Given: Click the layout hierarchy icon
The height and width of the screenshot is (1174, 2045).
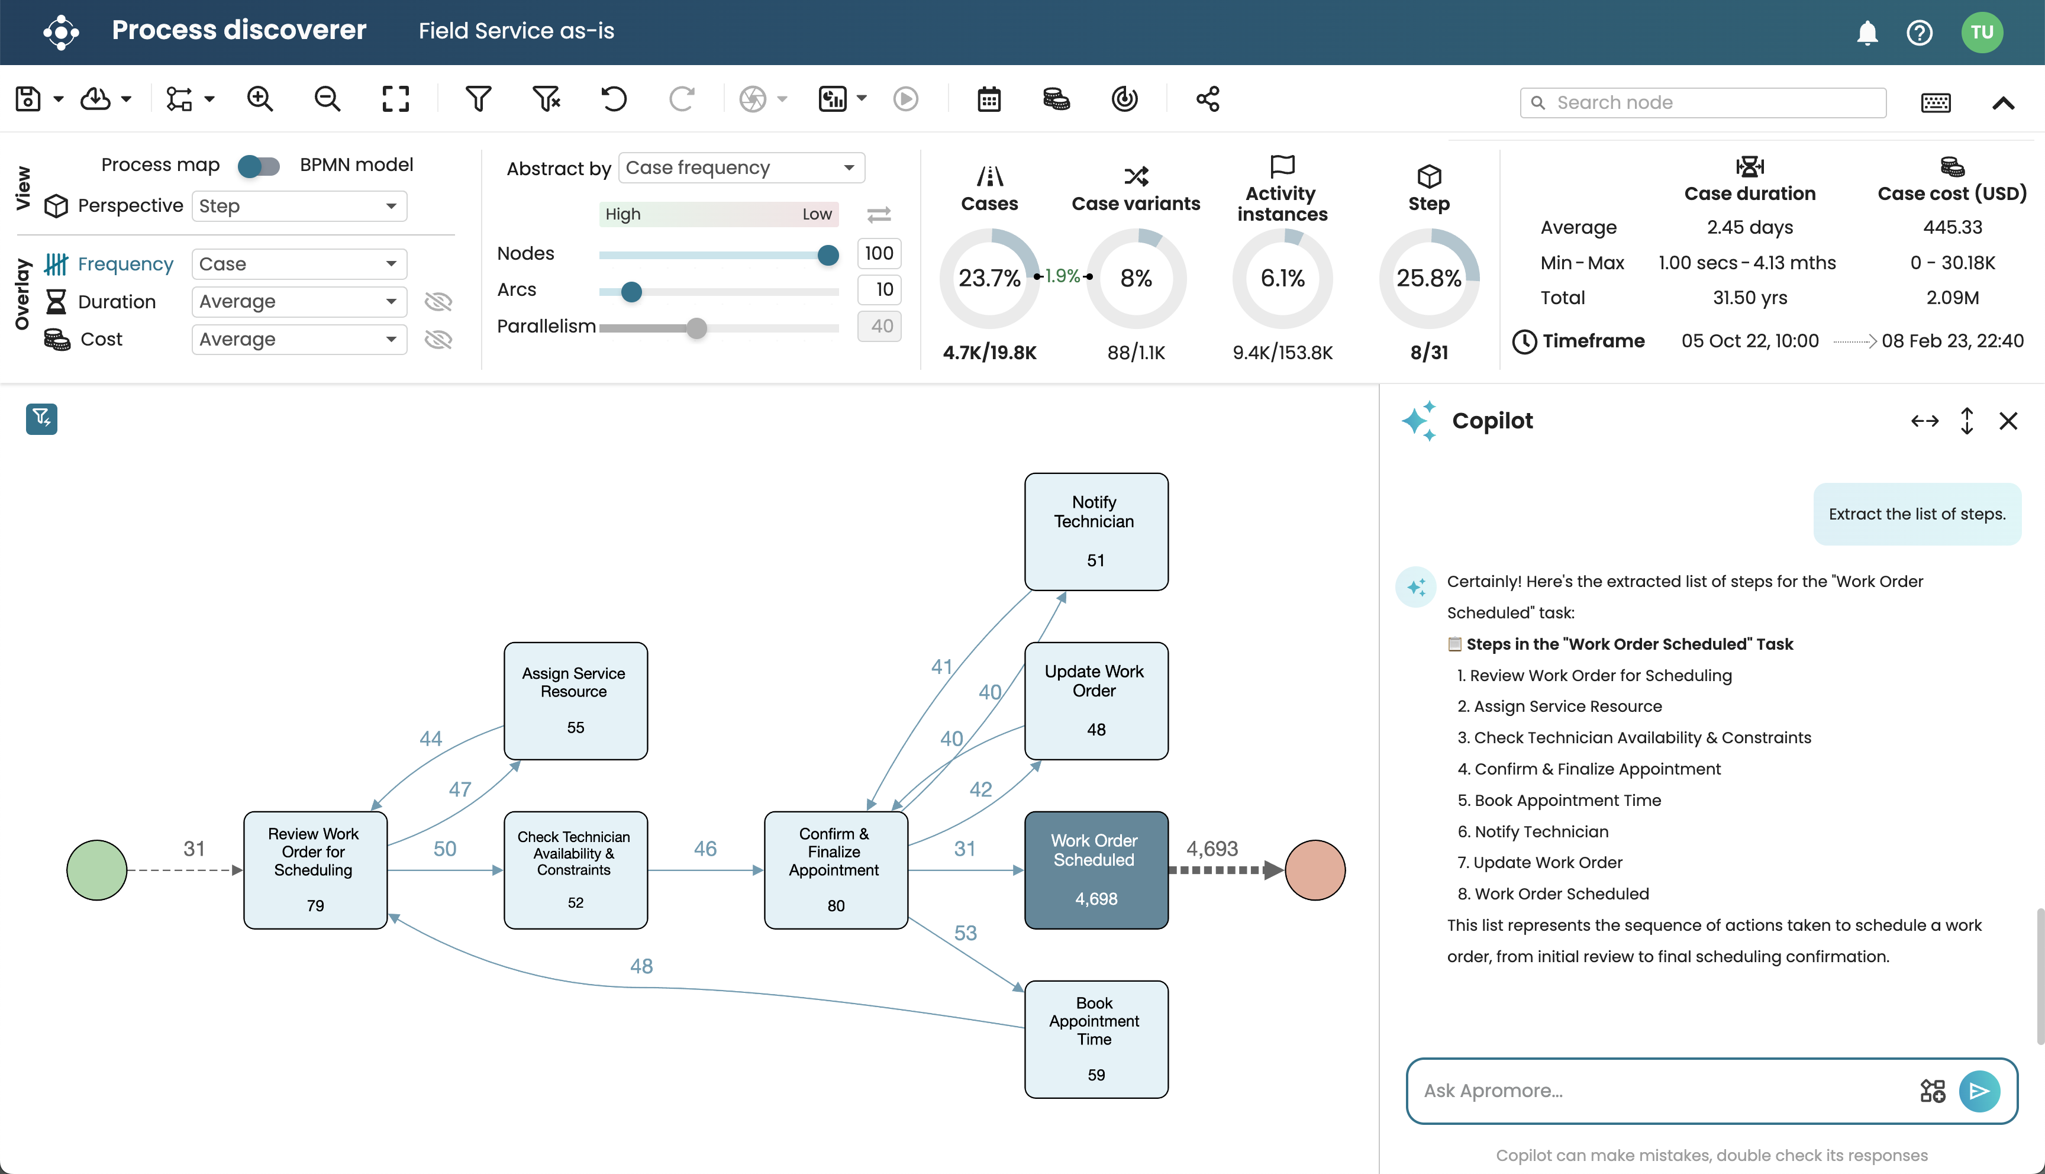Looking at the screenshot, I should coord(179,99).
